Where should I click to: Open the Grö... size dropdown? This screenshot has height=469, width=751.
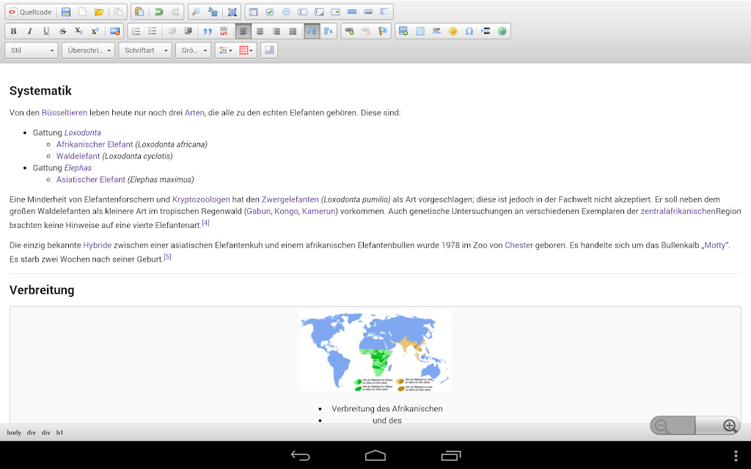(193, 51)
